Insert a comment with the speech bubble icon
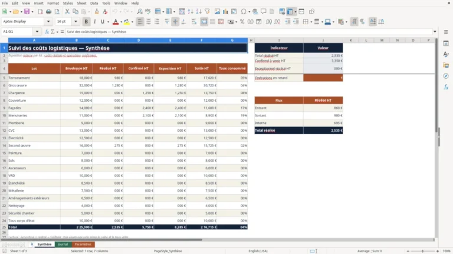The height and width of the screenshot is (254, 453). point(264,12)
